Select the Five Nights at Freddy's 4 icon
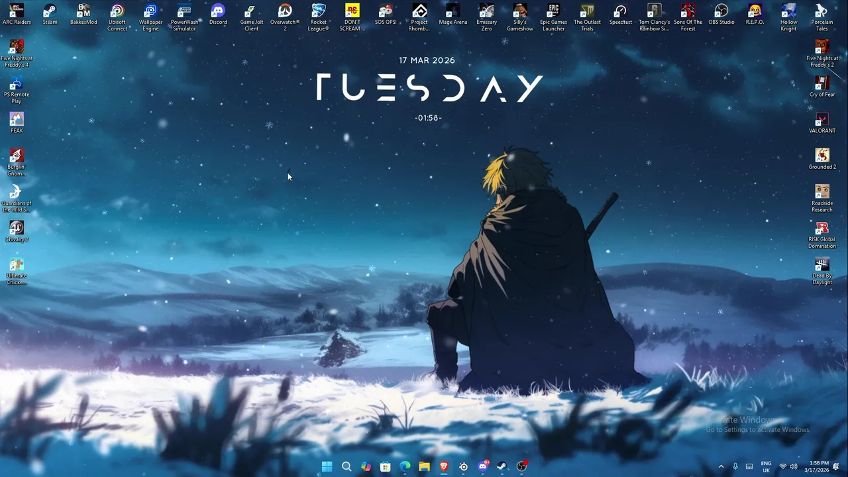Screen dimensions: 848x477 point(17,54)
